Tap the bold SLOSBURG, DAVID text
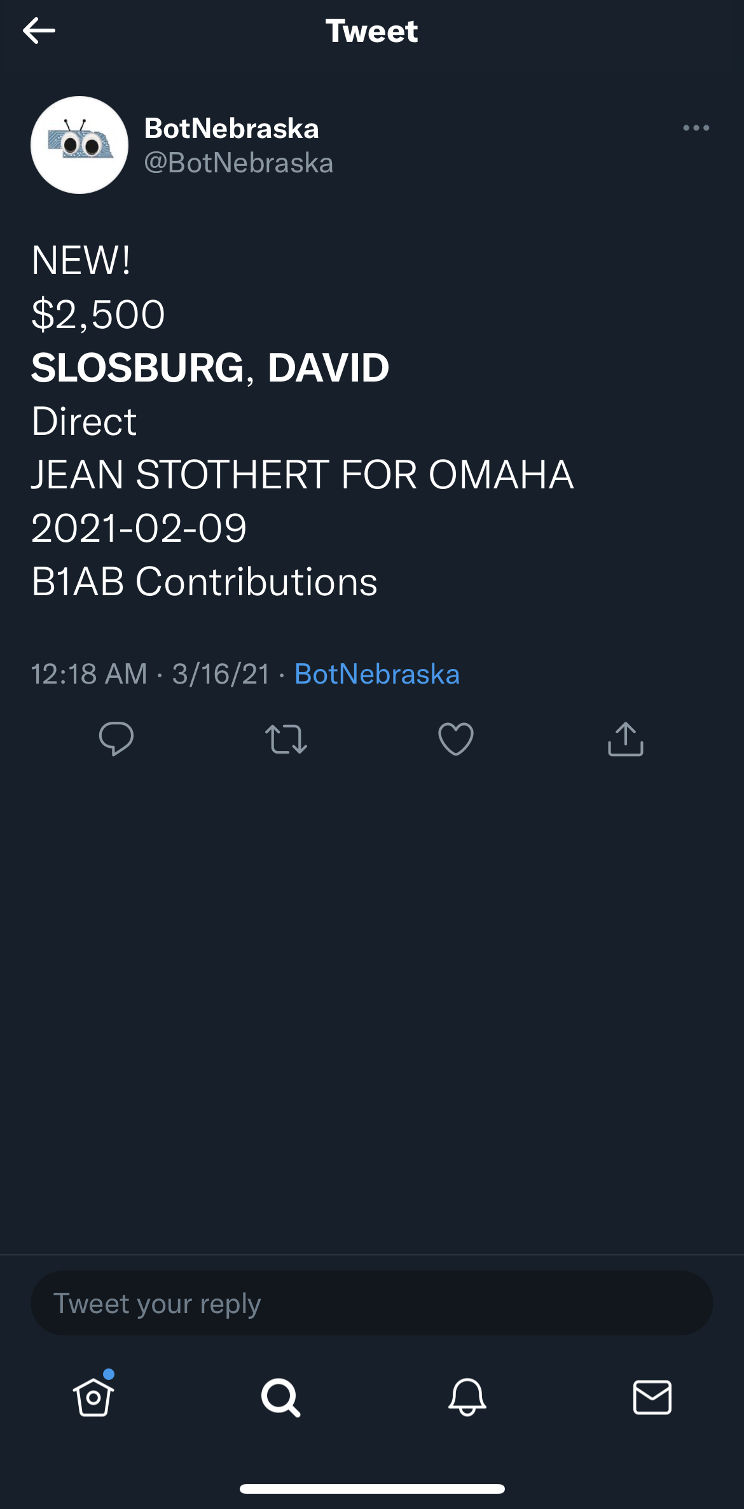The width and height of the screenshot is (744, 1509). click(x=210, y=368)
